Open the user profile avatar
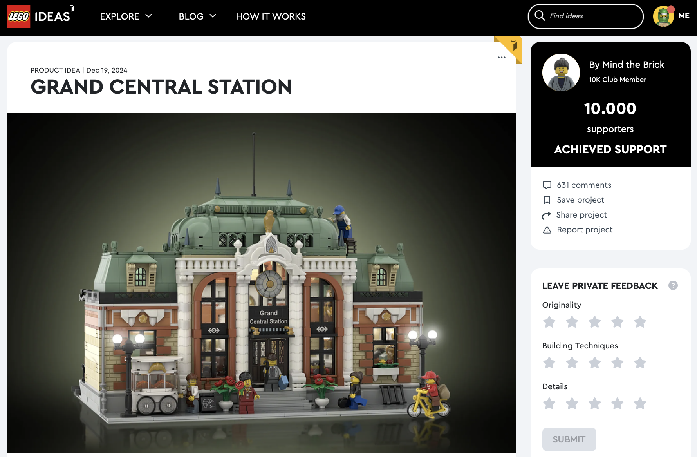The height and width of the screenshot is (457, 697). (663, 16)
